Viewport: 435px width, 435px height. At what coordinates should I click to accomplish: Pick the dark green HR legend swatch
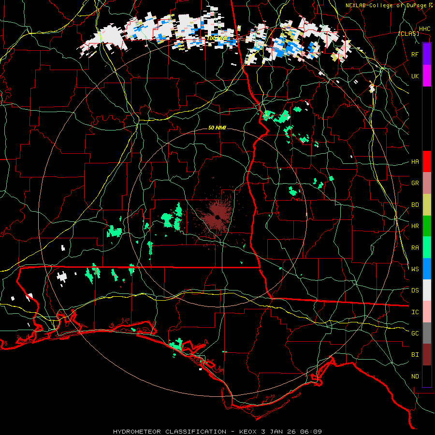[427, 226]
